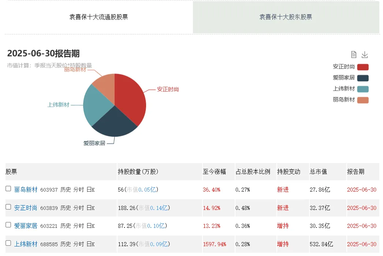Toggle 丽岛新材 orange legend swatch

[x=363, y=100]
